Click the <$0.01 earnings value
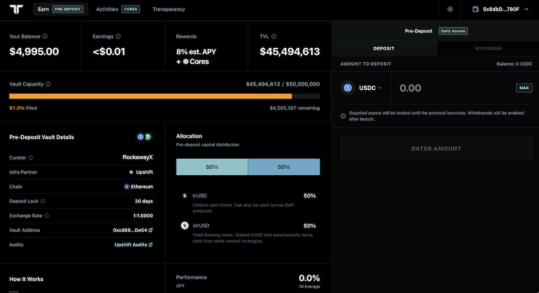This screenshot has height=293, width=539. [109, 52]
